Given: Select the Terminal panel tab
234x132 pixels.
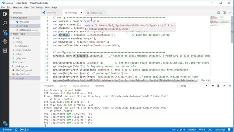Looking at the screenshot, I should [99, 86].
